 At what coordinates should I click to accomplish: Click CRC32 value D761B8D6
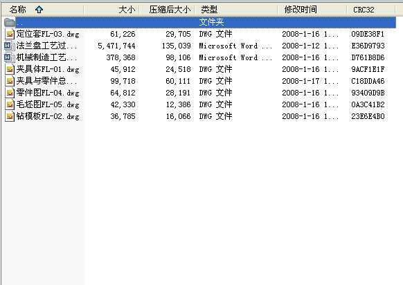coord(368,57)
